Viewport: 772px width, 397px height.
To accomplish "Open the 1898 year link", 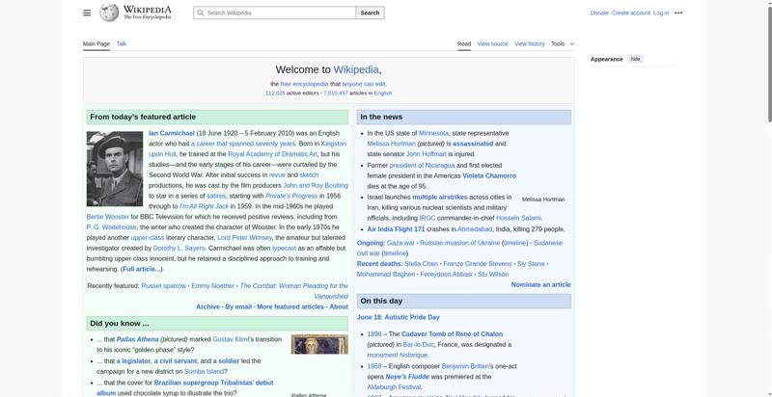I will (374, 334).
